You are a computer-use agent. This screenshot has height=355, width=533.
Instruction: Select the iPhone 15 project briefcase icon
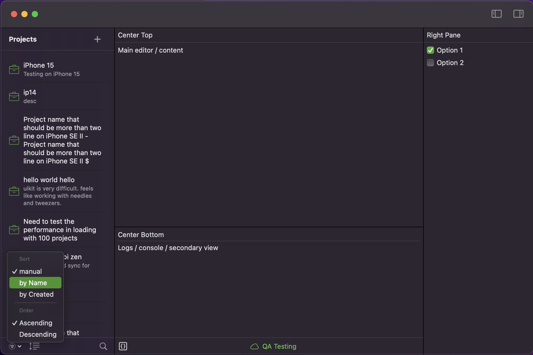coord(14,69)
